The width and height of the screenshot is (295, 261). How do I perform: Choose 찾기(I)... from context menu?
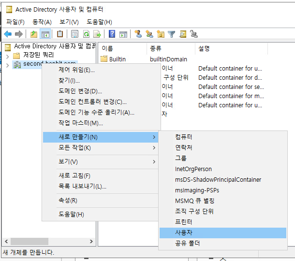(101, 81)
